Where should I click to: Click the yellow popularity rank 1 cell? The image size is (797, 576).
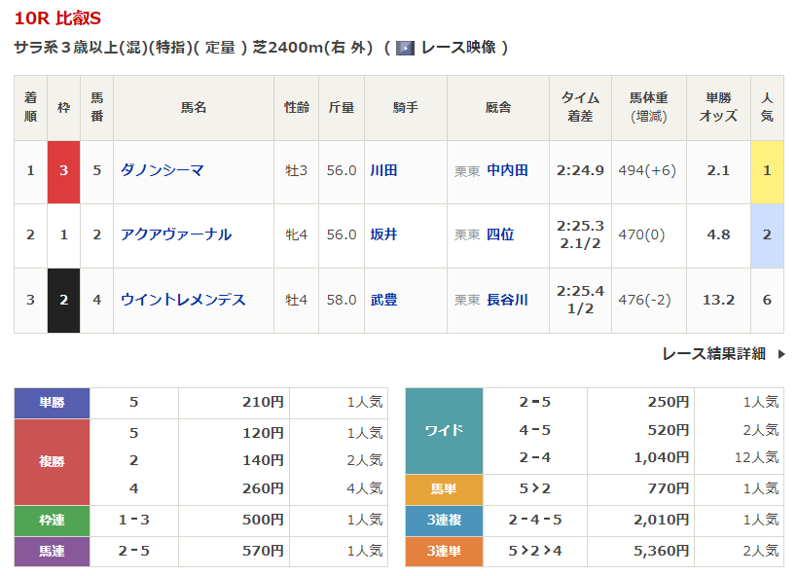[767, 171]
